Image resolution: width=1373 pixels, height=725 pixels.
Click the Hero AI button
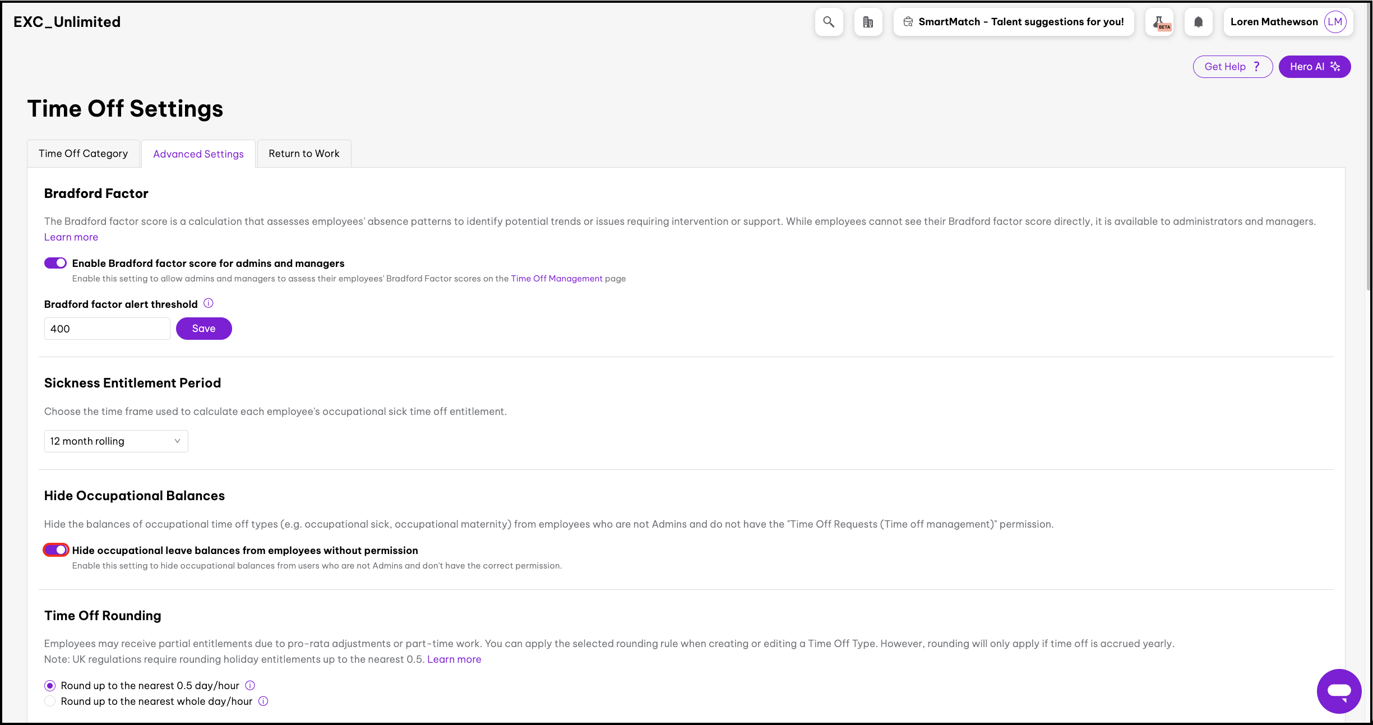click(x=1314, y=67)
